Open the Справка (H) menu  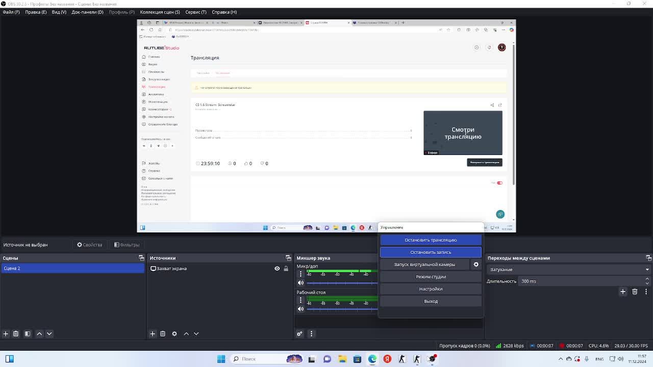224,12
